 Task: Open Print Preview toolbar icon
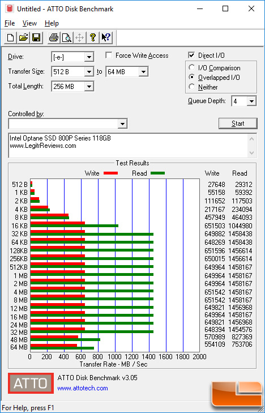click(67, 37)
